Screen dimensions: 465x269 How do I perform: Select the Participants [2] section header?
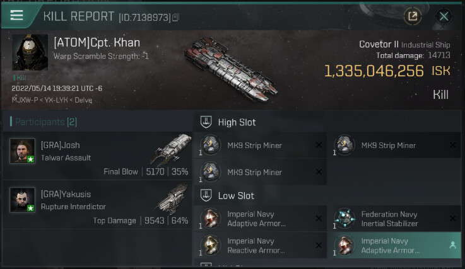tap(43, 121)
